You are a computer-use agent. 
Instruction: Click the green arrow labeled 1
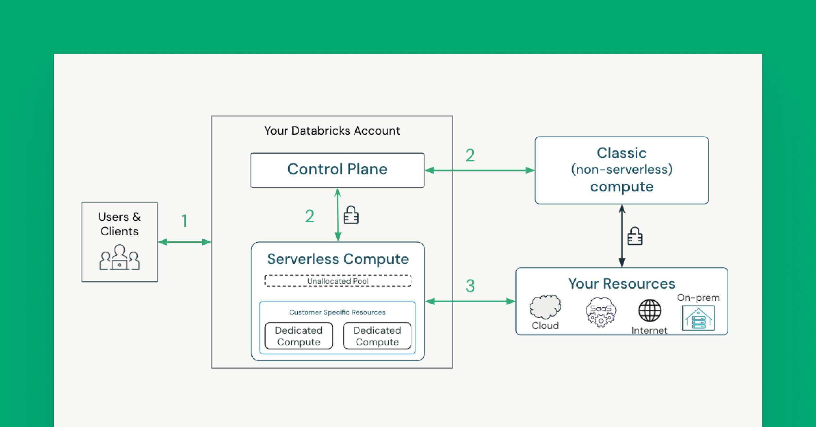pyautogui.click(x=184, y=242)
